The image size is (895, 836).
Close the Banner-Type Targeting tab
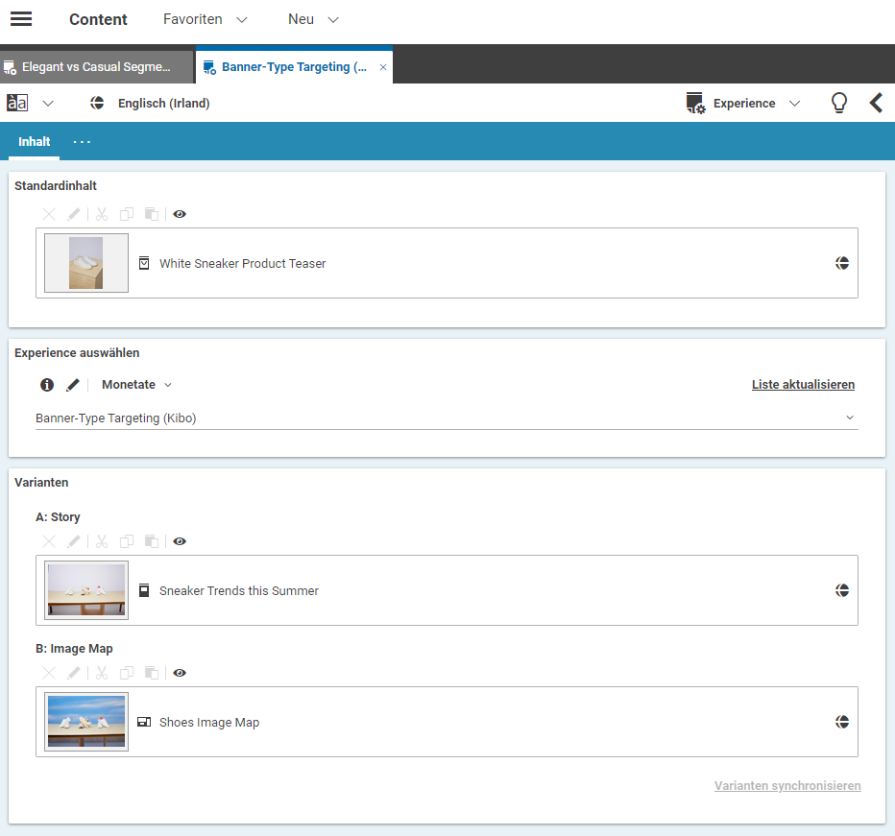[383, 67]
